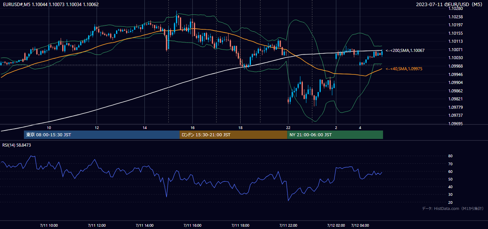Click the RSI scale value 40
488x229 pixels.
[451, 187]
